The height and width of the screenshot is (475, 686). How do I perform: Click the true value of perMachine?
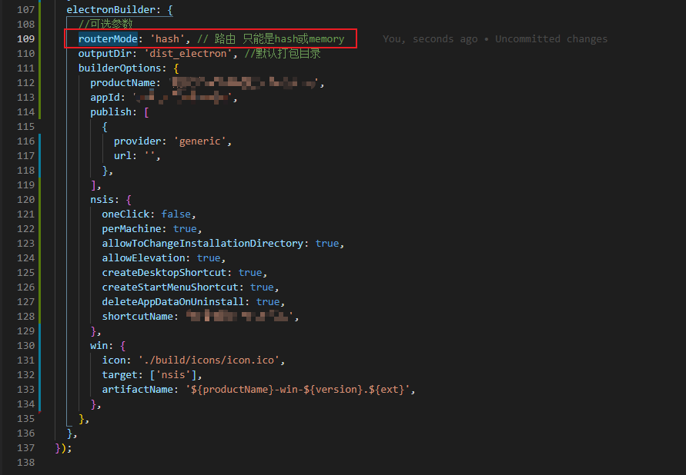click(185, 228)
